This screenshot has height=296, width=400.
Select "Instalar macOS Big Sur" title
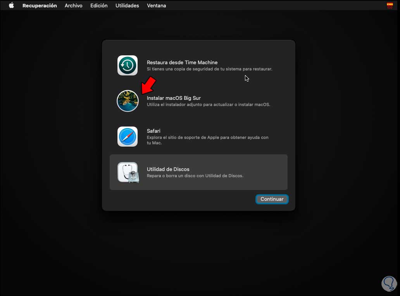pos(174,98)
